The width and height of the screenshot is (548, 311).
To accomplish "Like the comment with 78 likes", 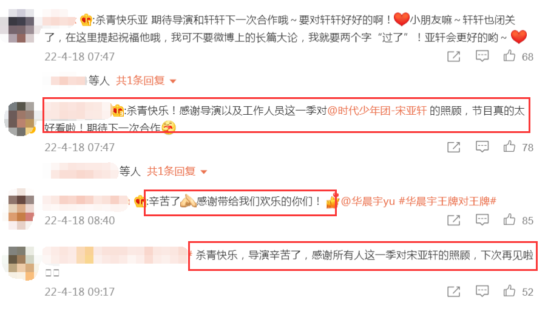I will coord(509,146).
